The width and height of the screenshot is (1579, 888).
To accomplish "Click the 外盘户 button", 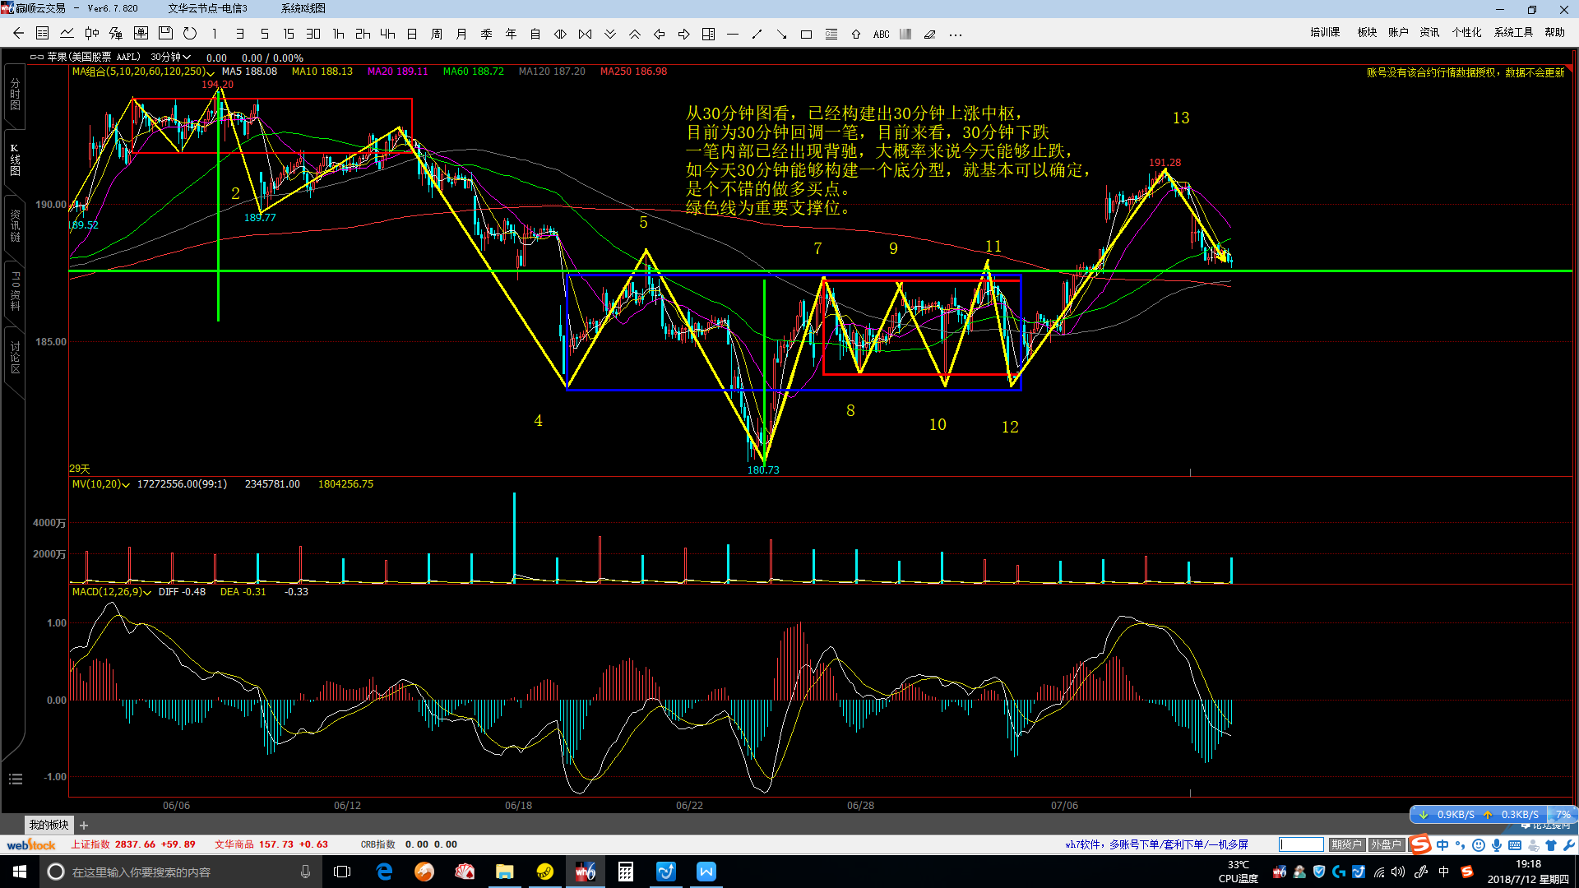I will pyautogui.click(x=1387, y=844).
